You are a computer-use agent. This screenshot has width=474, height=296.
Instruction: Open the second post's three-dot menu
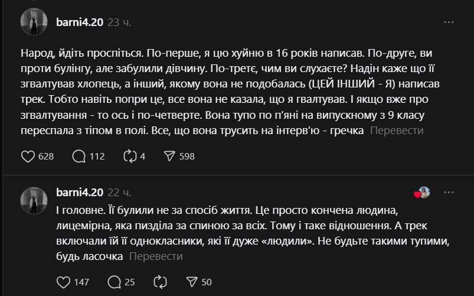(x=449, y=193)
